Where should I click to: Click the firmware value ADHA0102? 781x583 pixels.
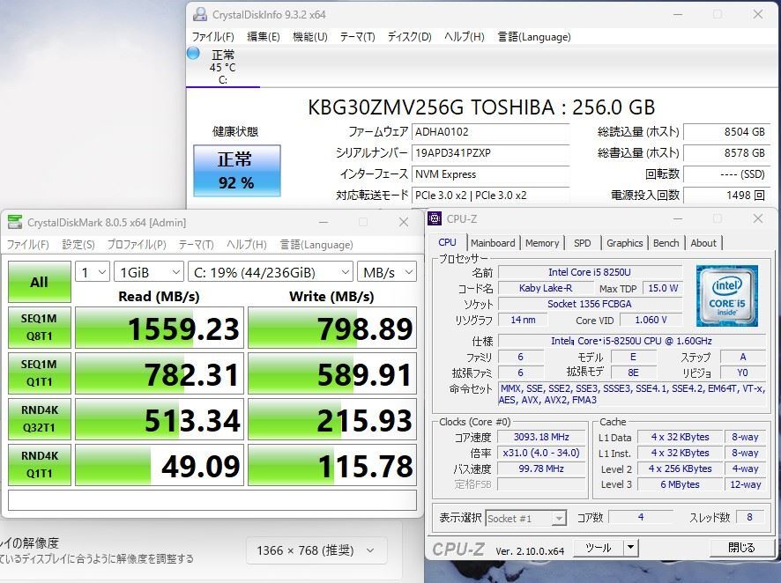coord(491,132)
